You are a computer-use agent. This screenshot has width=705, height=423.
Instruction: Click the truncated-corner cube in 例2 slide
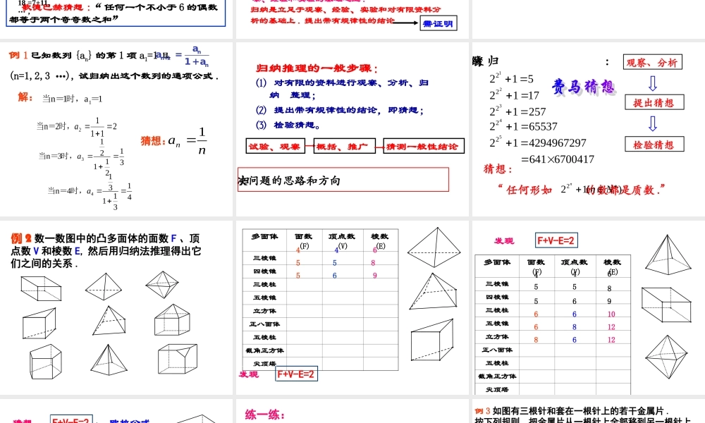pyautogui.click(x=178, y=358)
